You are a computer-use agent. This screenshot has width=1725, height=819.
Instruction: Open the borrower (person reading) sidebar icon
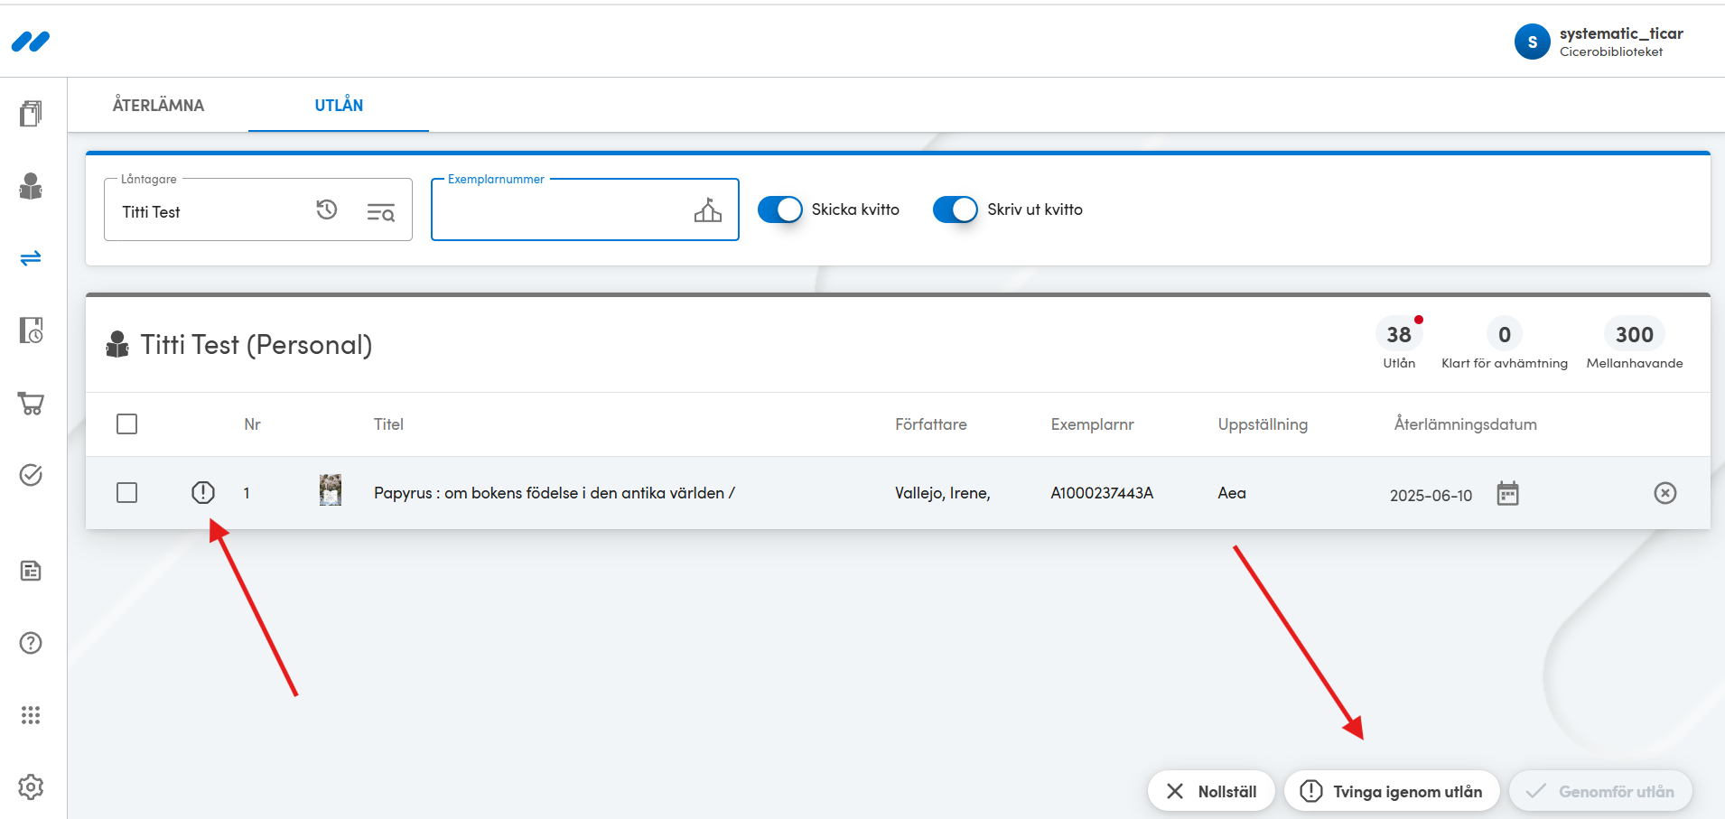(x=31, y=186)
